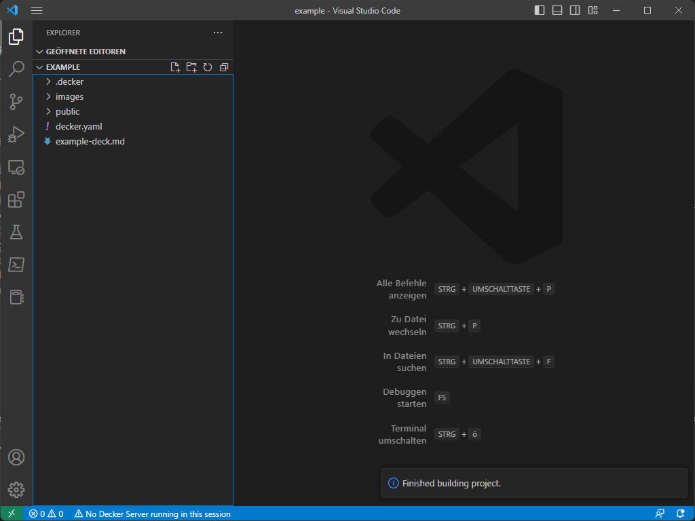Expand the images folder

click(69, 96)
